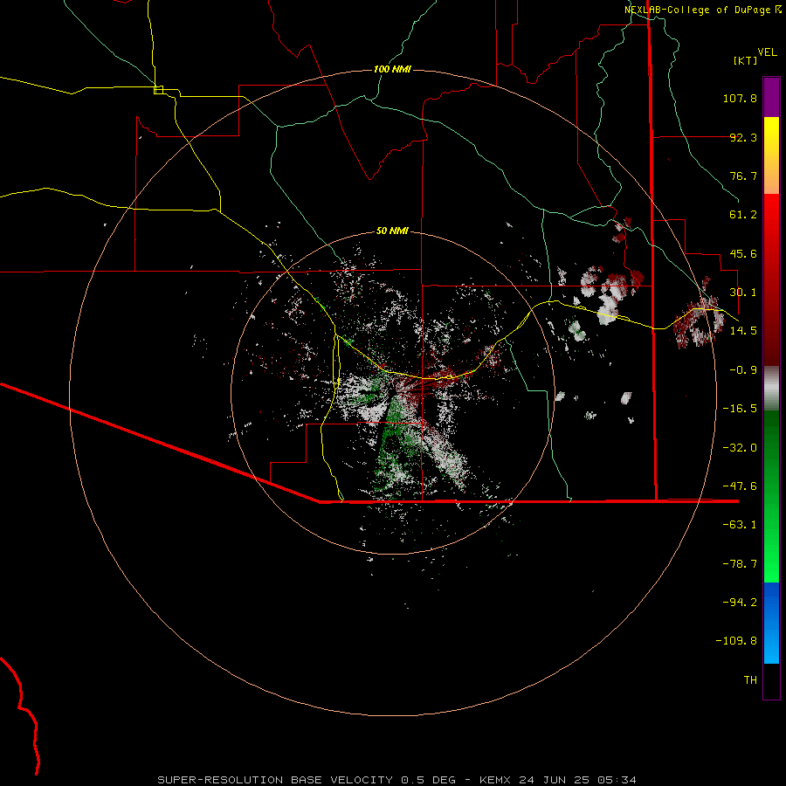Click the 14.5 velocity scale value
This screenshot has height=786, width=786.
point(743,331)
